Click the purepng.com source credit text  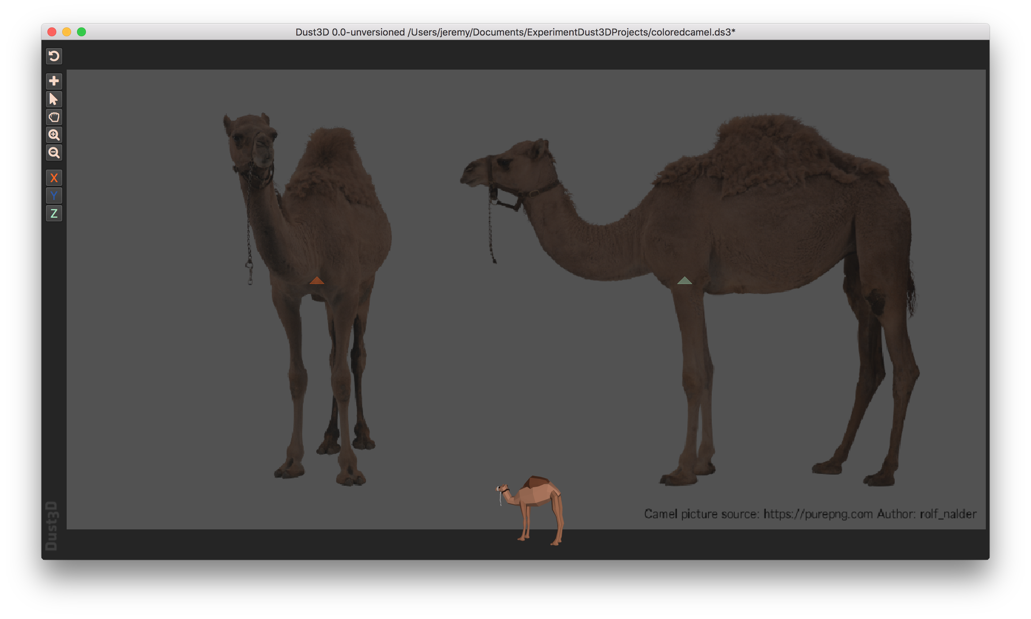pos(810,514)
